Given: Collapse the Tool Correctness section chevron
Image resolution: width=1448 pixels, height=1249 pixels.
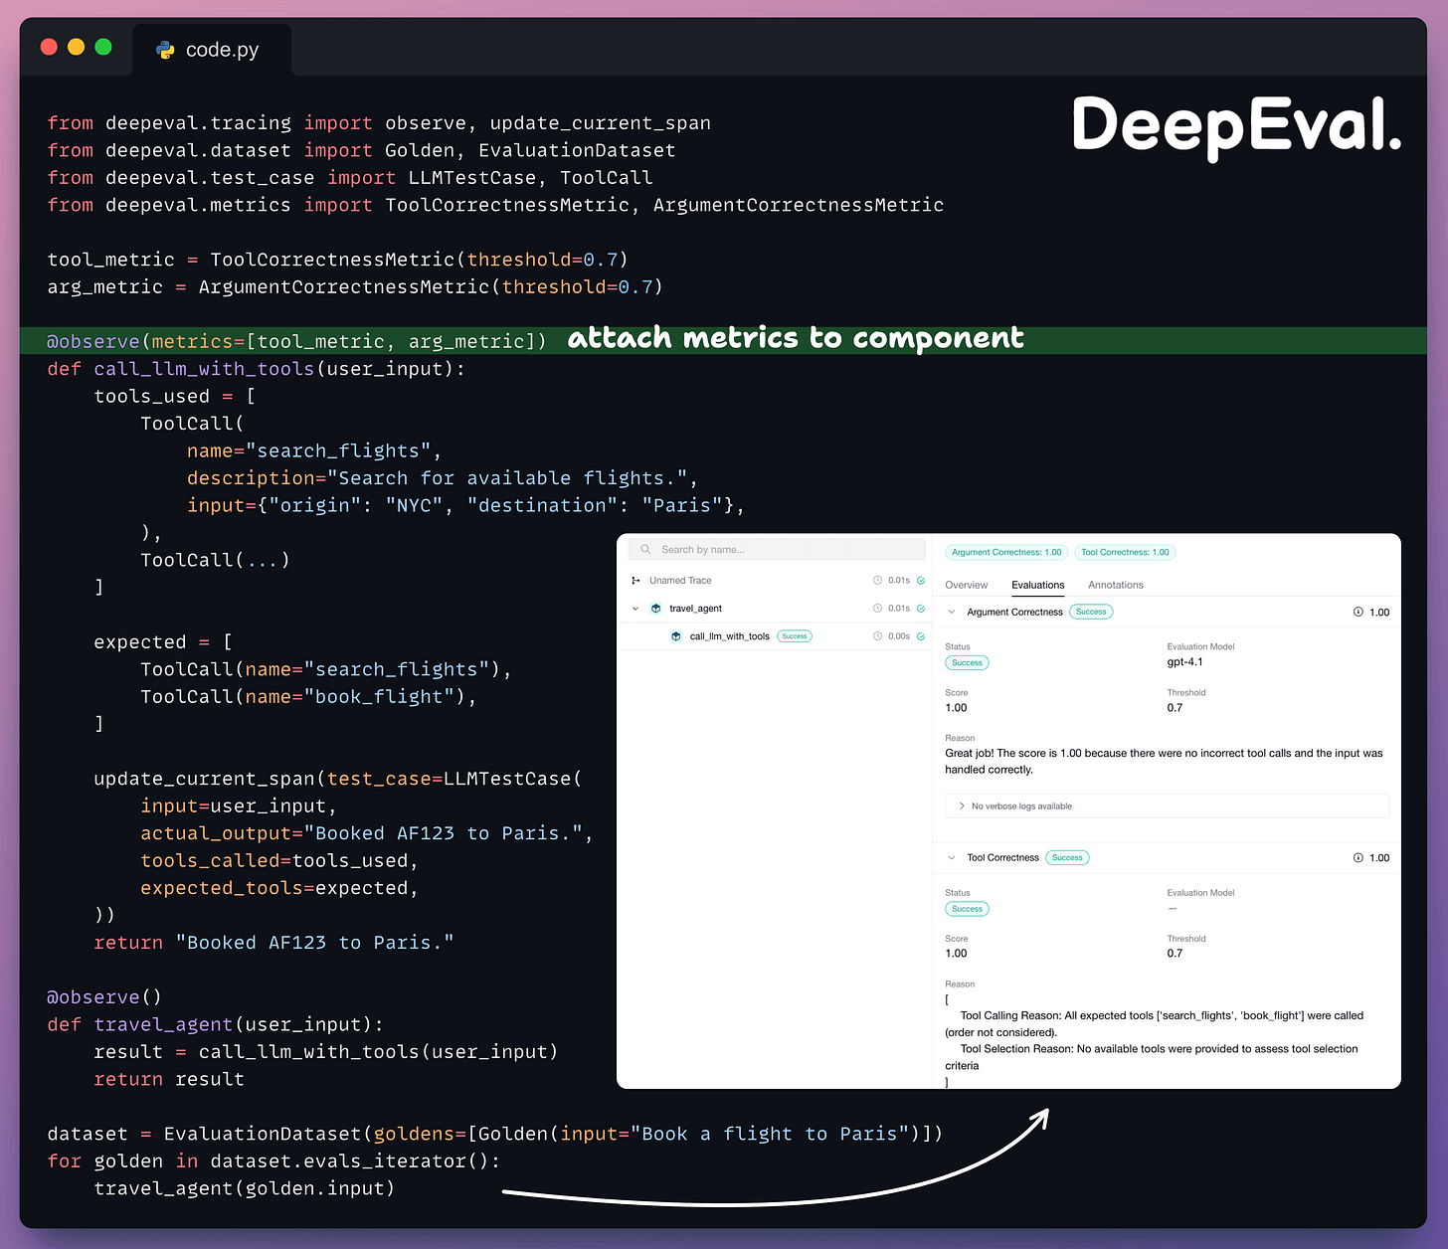Looking at the screenshot, I should coord(952,857).
